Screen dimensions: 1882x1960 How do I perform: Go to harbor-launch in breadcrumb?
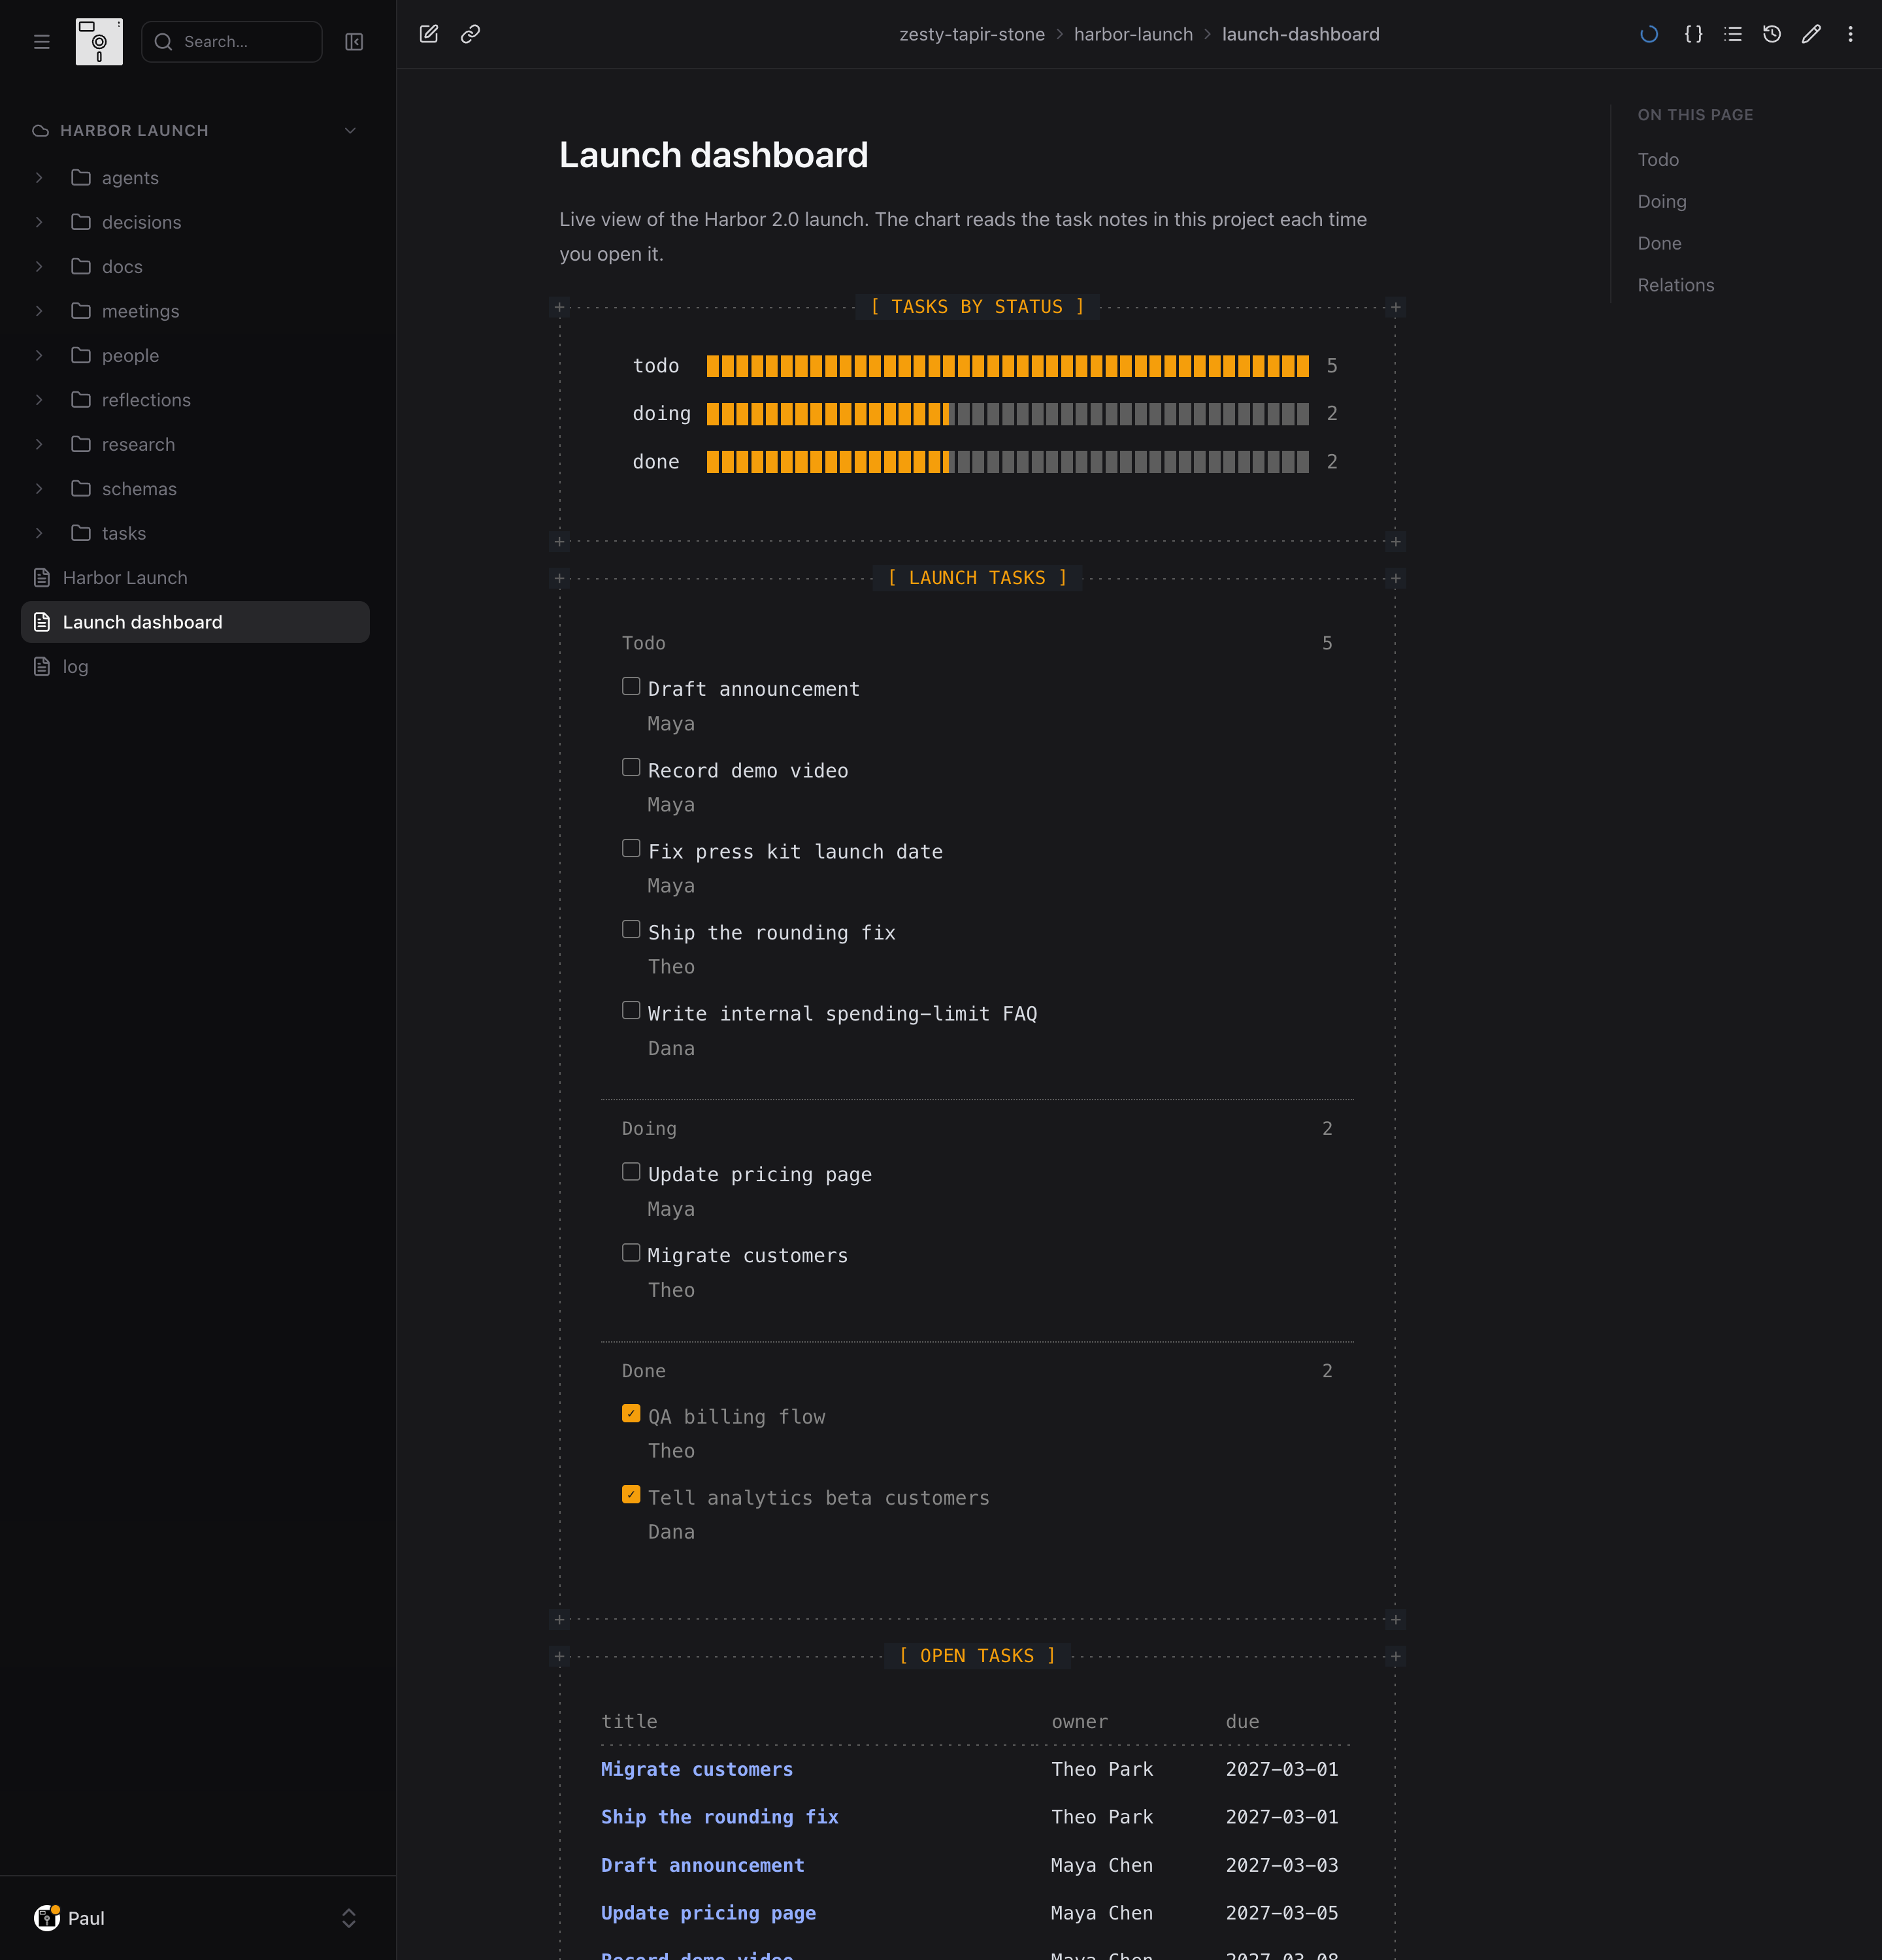(x=1133, y=34)
